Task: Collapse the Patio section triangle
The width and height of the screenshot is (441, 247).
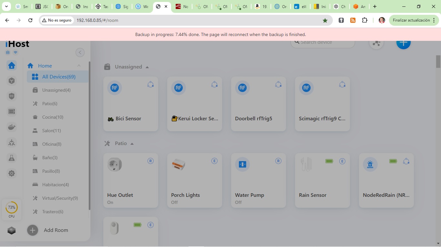Action: tap(132, 144)
